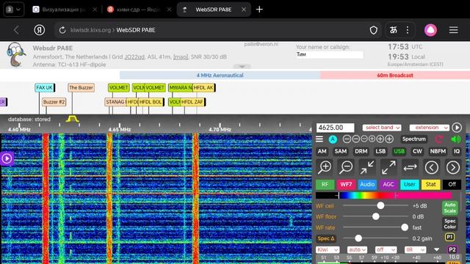The height and width of the screenshot is (264, 470).
Task: Select USB mode
Action: pyautogui.click(x=399, y=152)
